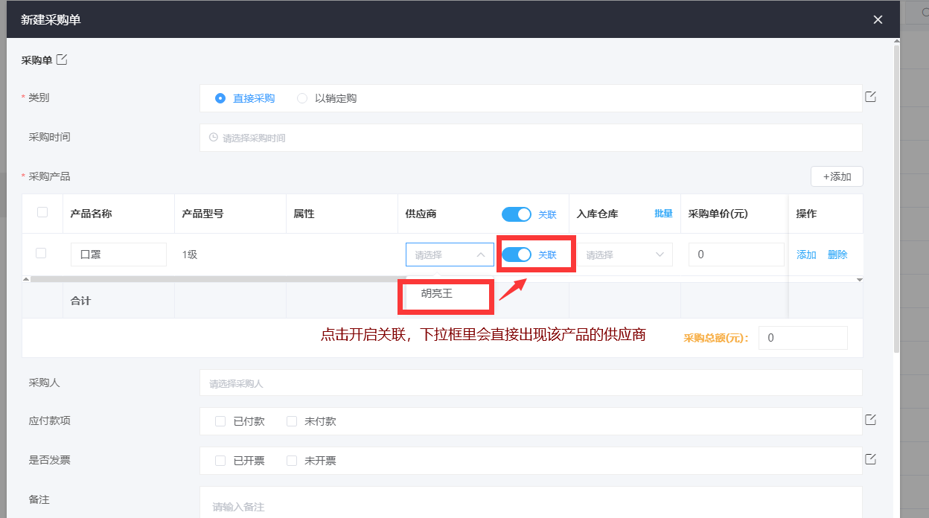Open the 供应商 dropdown in the 口罩 row
This screenshot has height=518, width=929.
(450, 255)
